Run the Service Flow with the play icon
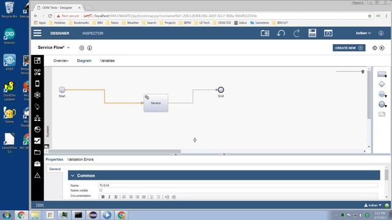 [x=382, y=48]
